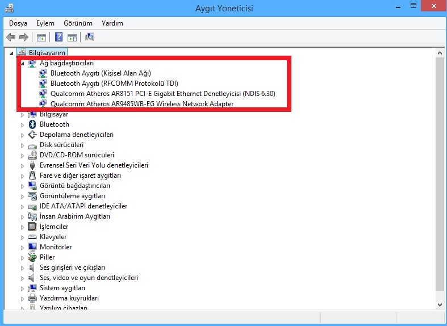Click the Piller battery icon
This screenshot has height=326, width=447.
pyautogui.click(x=32, y=257)
